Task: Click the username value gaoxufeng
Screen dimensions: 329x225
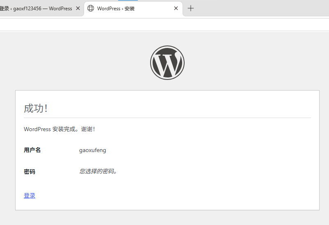Action: coord(93,150)
